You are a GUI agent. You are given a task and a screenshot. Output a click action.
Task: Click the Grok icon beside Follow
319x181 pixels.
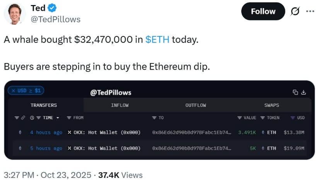pos(295,11)
